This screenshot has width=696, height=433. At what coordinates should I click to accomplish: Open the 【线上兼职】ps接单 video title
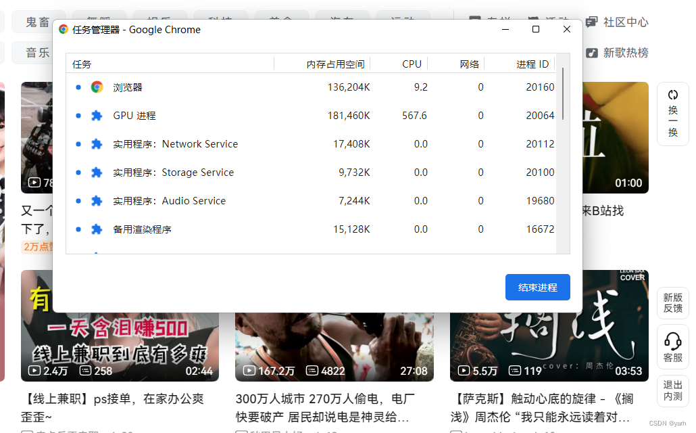click(112, 408)
